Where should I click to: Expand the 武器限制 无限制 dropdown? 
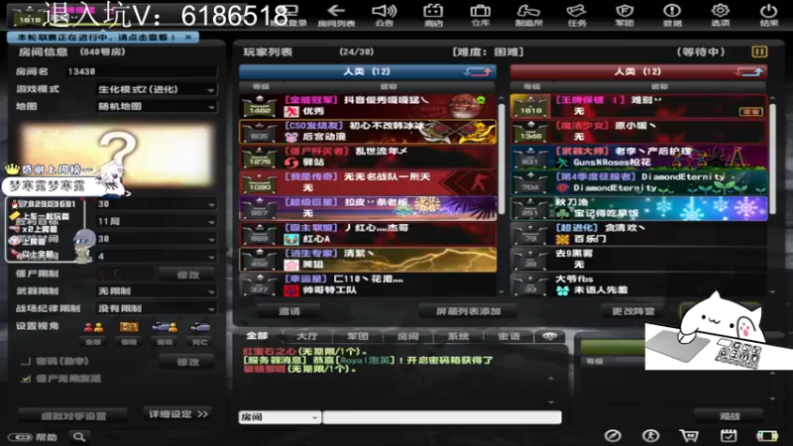click(x=157, y=291)
